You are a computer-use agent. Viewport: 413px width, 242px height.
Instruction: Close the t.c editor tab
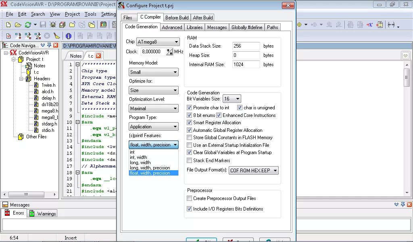98,56
